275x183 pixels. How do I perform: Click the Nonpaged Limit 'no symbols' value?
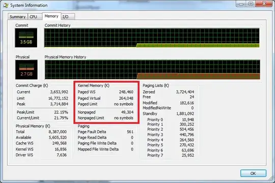pyautogui.click(x=124, y=118)
